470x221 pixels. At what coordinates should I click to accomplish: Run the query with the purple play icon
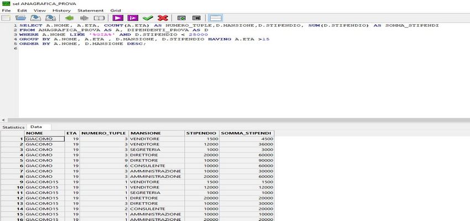[118, 18]
